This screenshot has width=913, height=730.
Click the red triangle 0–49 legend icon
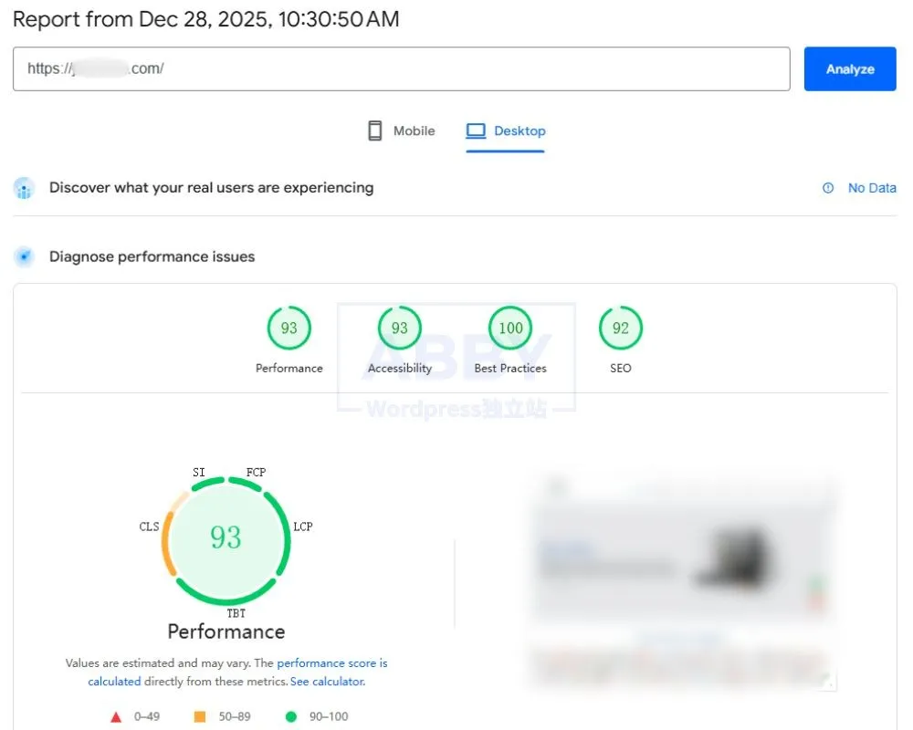point(116,717)
